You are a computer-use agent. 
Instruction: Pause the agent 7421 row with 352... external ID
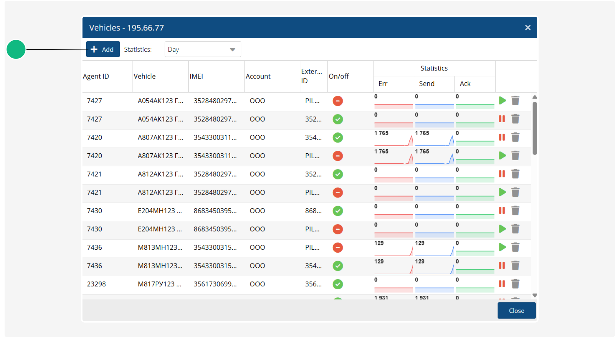pos(502,174)
